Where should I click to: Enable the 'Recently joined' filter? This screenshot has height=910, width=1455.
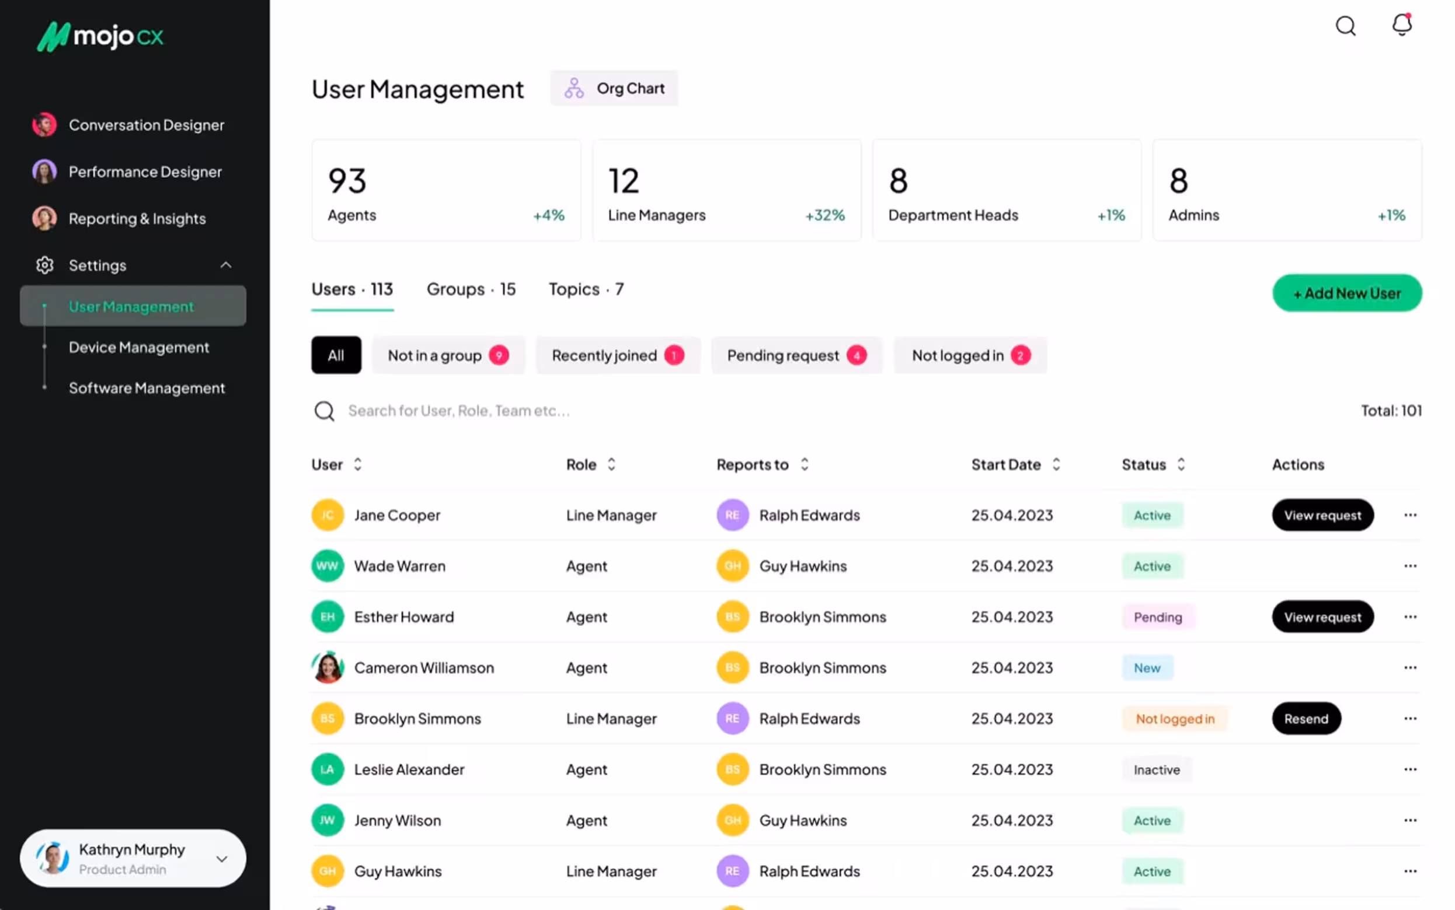click(617, 355)
